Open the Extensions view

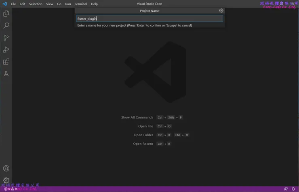pos(6,62)
